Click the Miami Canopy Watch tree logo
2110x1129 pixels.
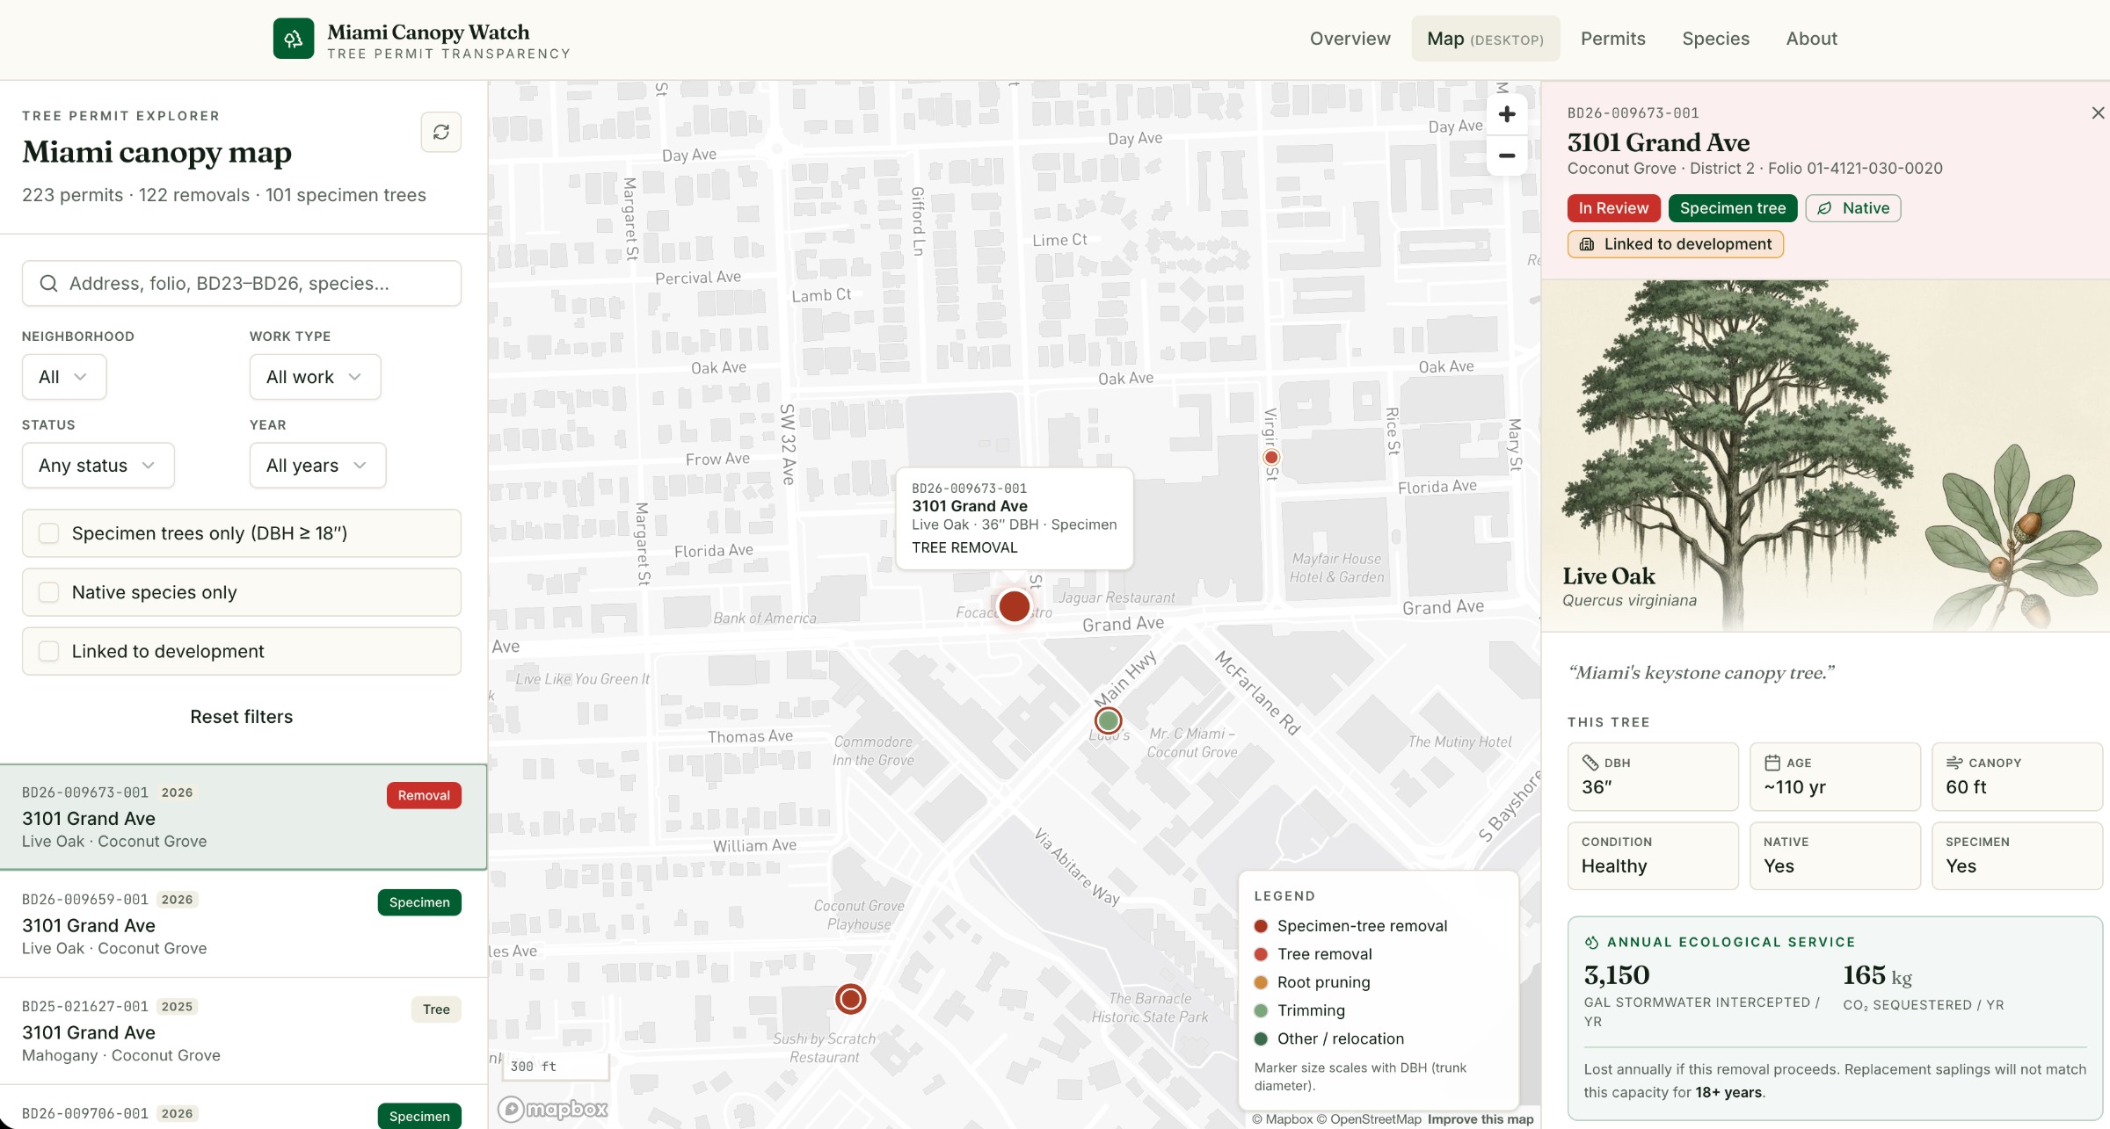pos(294,39)
